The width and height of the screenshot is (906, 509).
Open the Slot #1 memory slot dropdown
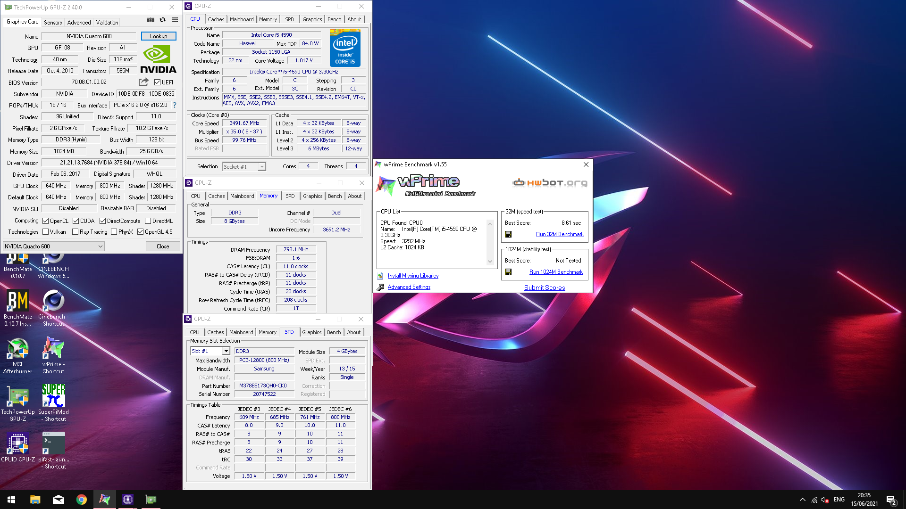pos(210,351)
